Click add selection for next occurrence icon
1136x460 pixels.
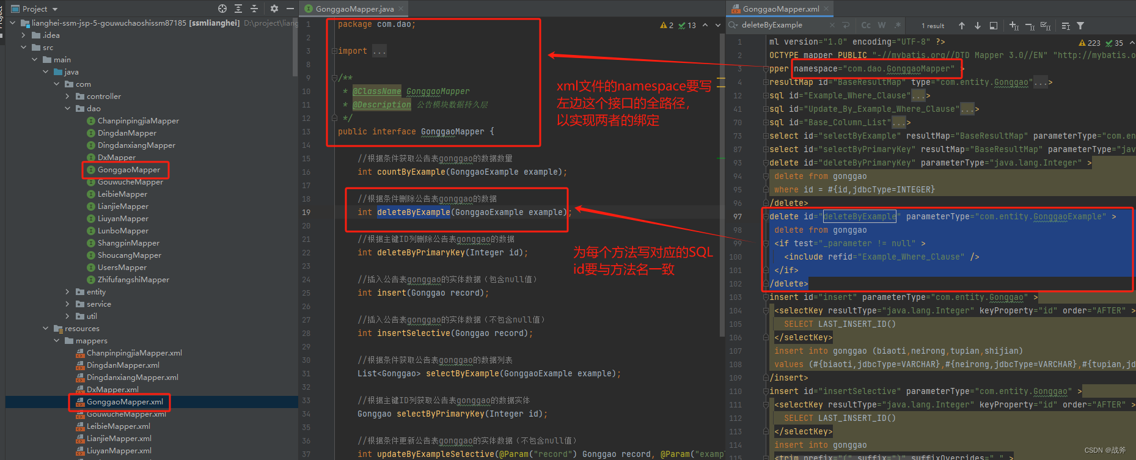click(x=1014, y=26)
